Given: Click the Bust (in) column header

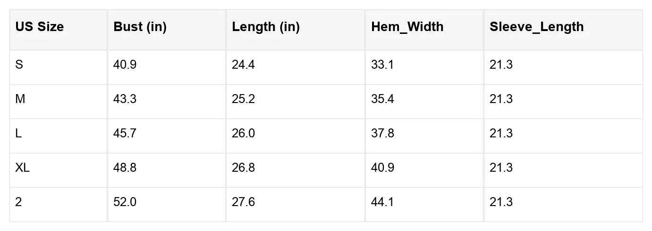Looking at the screenshot, I should [x=140, y=27].
